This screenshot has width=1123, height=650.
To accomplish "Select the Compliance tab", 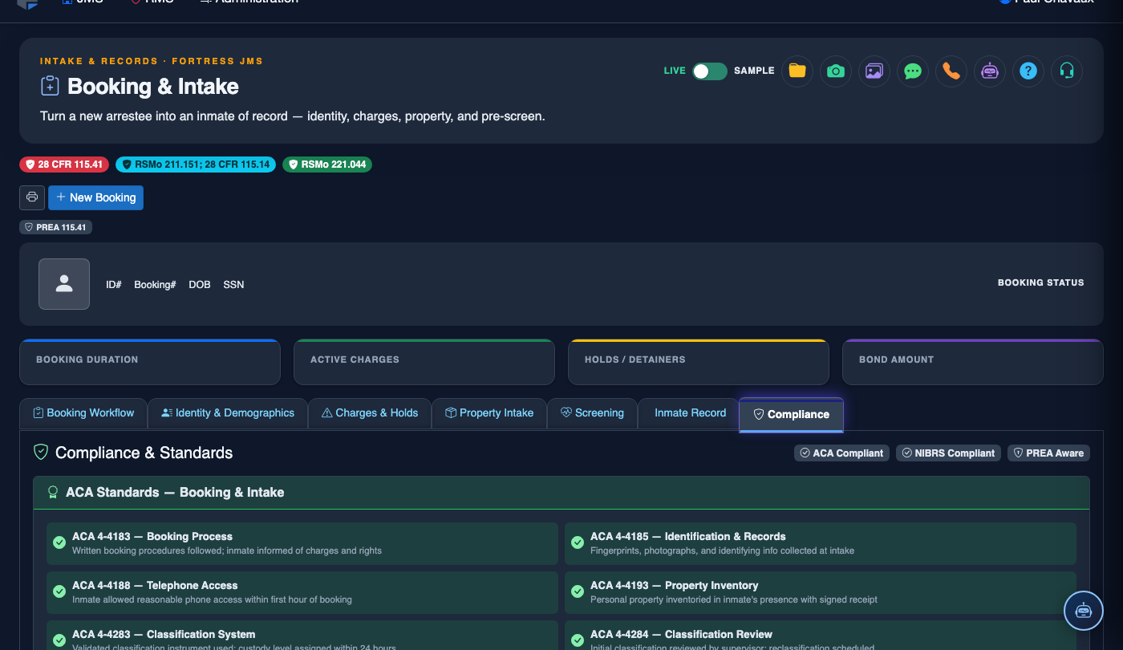I will point(791,415).
